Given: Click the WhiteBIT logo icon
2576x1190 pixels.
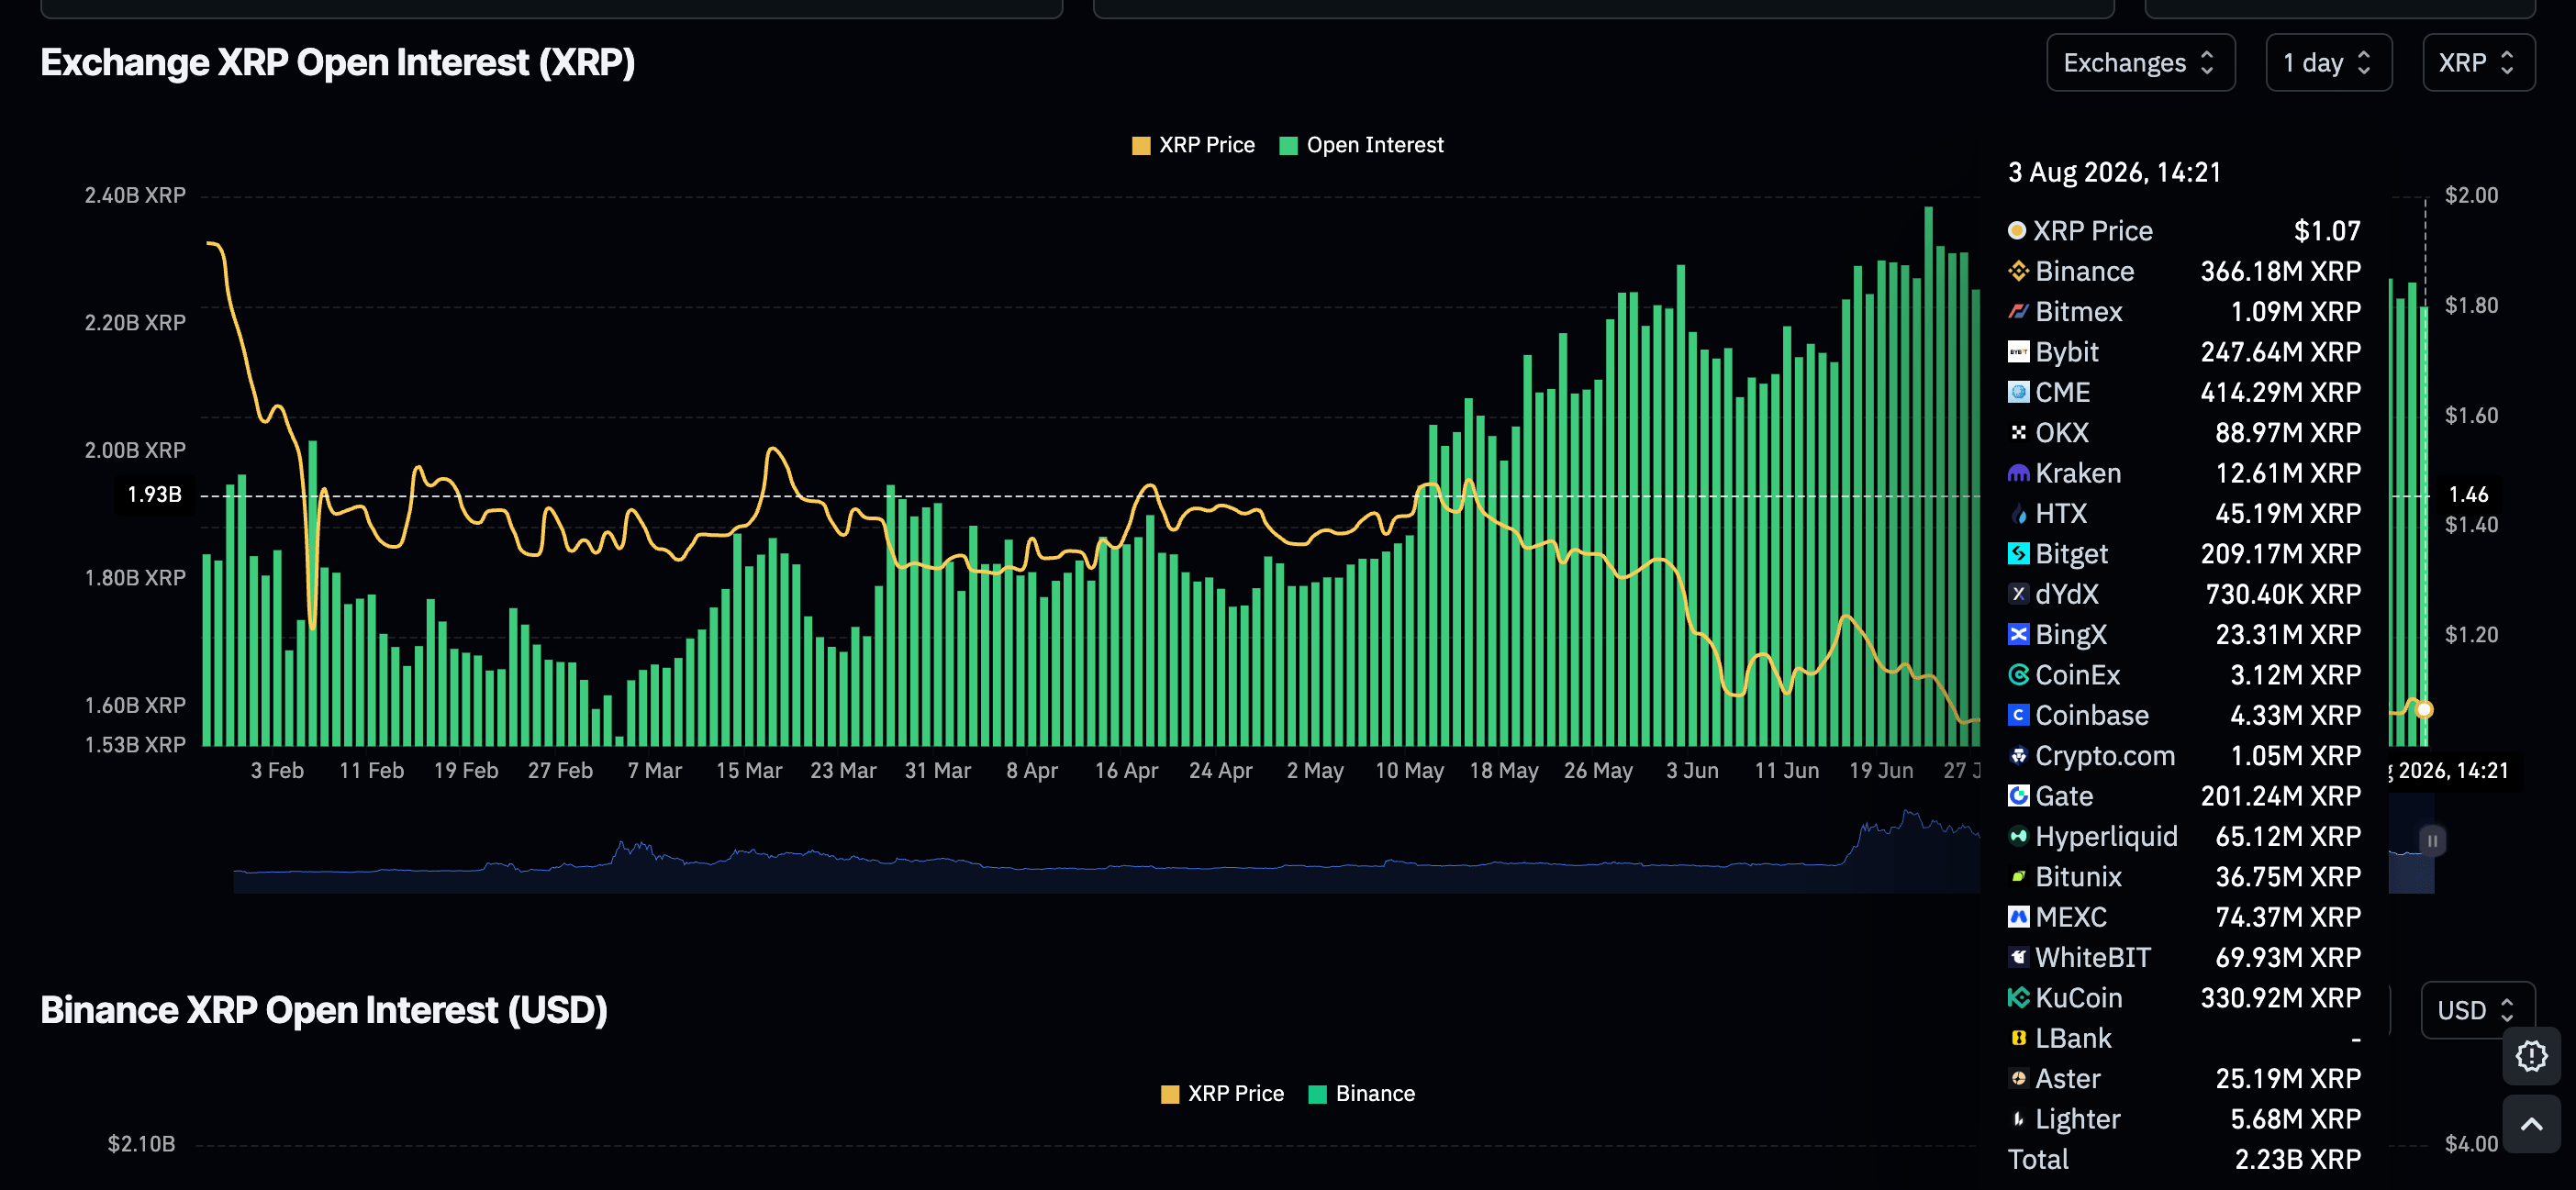Looking at the screenshot, I should coord(2018,957).
